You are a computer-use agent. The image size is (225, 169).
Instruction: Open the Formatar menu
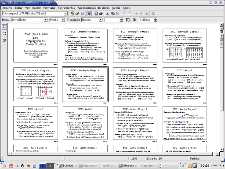[x=49, y=8]
